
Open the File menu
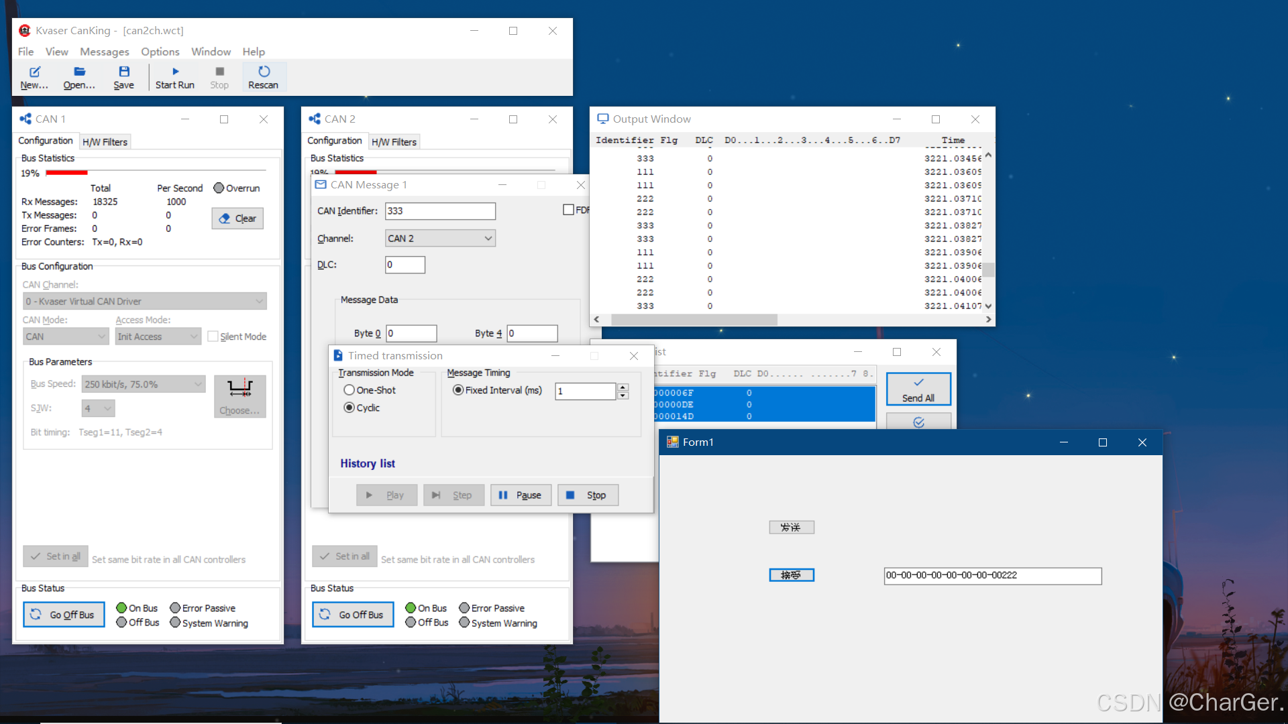point(25,52)
